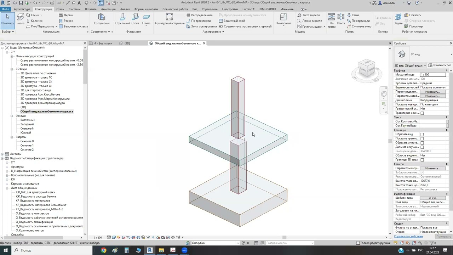Open the Файл menu
453x255 pixels.
tap(5, 9)
